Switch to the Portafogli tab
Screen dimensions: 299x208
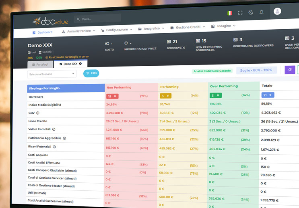coord(39,65)
